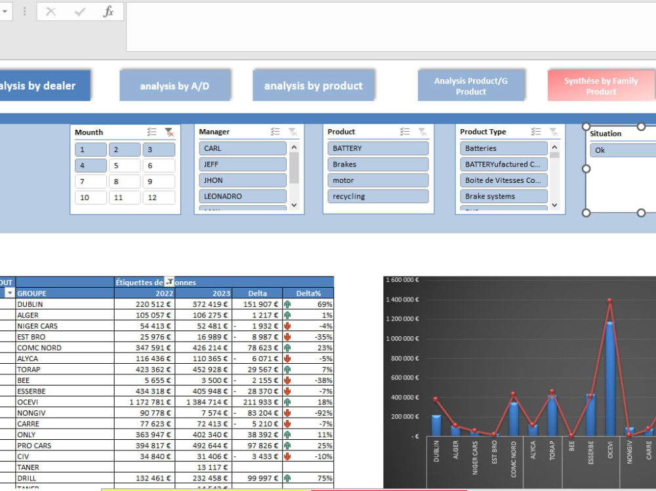Open Synthèse by Family Product button
The image size is (656, 491).
601,86
